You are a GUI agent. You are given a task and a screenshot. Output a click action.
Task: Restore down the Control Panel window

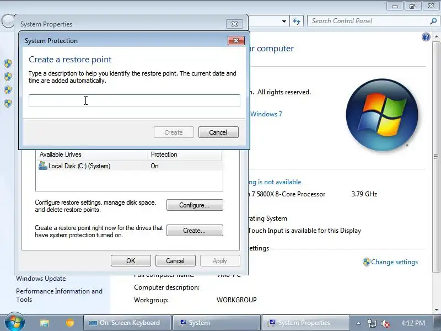click(412, 6)
